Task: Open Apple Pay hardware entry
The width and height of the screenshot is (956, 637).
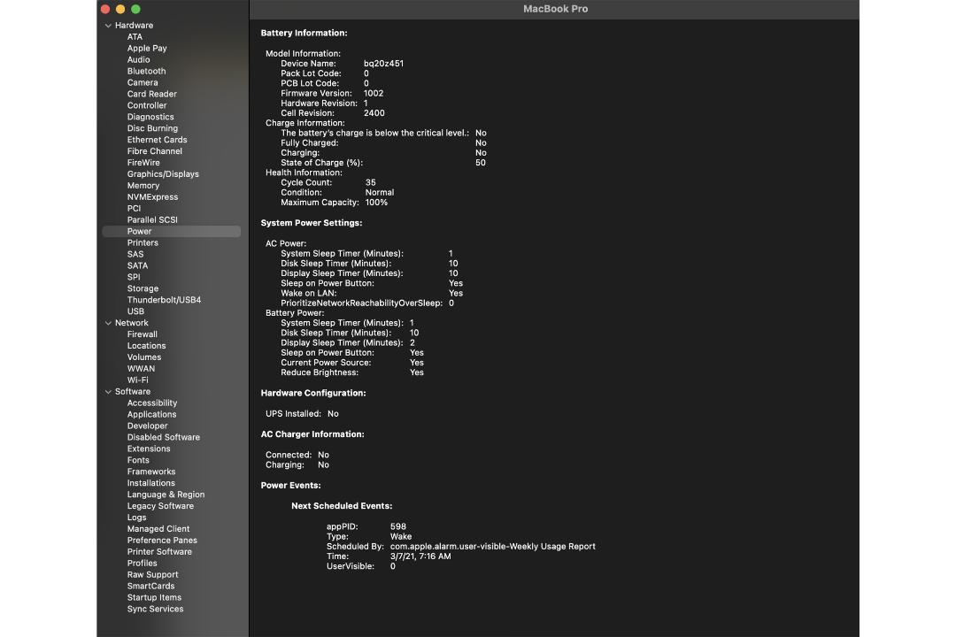Action: 147,48
